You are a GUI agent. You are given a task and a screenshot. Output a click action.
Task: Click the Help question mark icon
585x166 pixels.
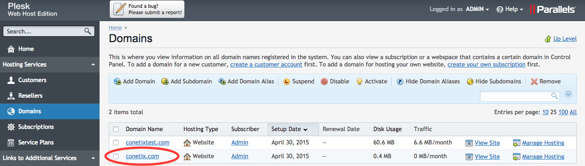click(x=499, y=9)
